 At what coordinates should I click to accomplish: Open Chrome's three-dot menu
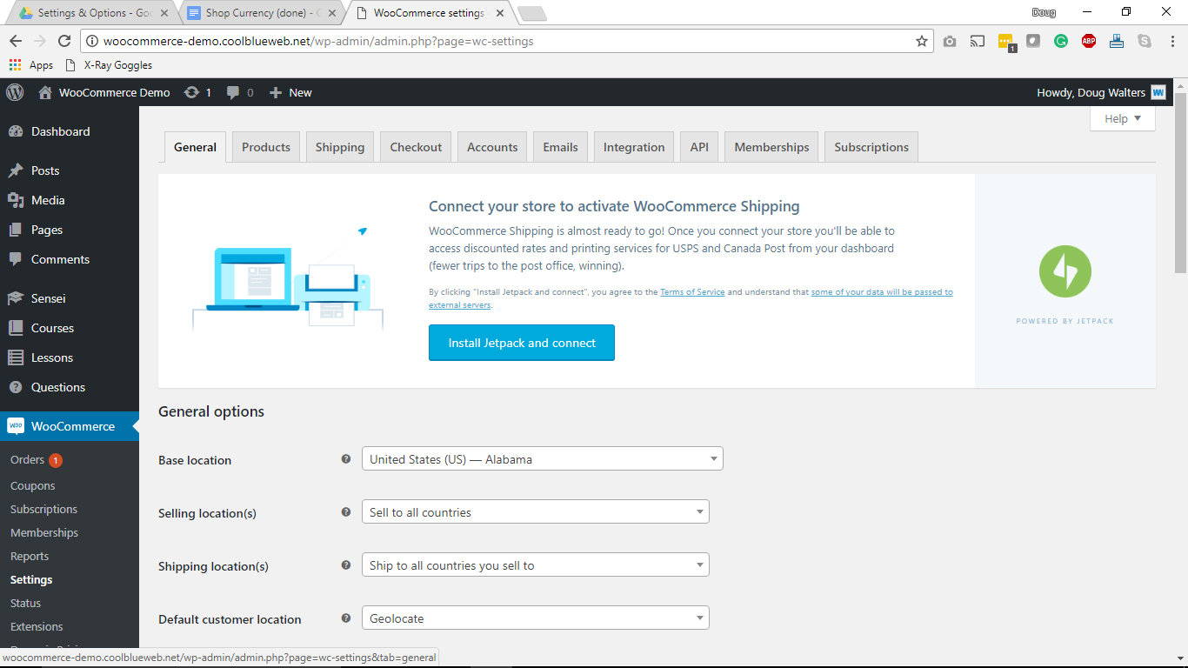[x=1171, y=41]
